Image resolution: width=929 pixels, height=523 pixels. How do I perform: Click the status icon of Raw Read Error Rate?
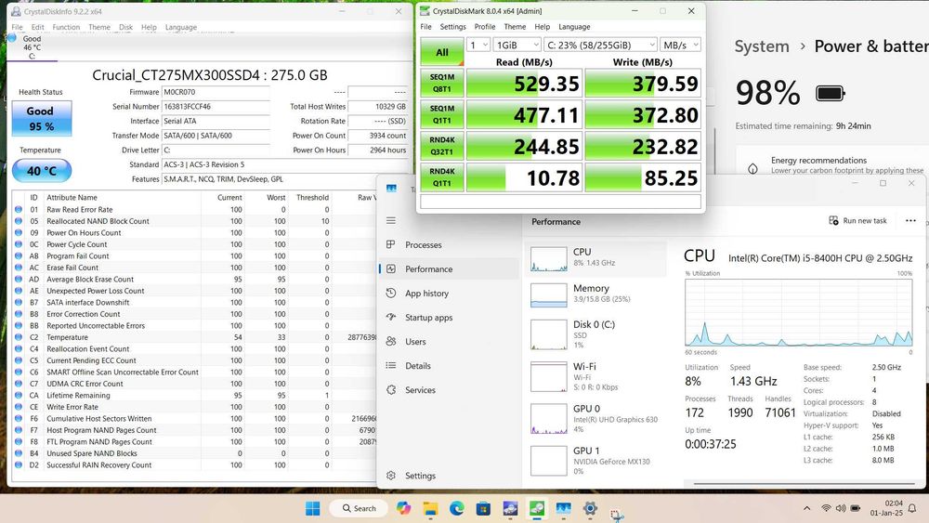pos(19,209)
